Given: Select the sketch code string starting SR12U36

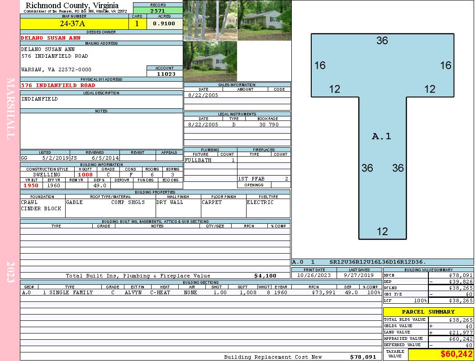Looking at the screenshot, I should click(x=377, y=262).
